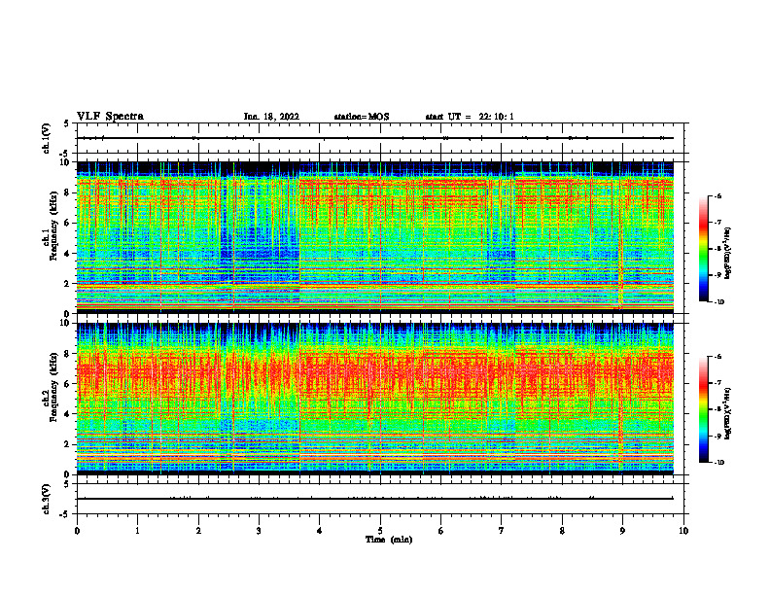Image resolution: width=770 pixels, height=595 pixels.
Task: Click the ch.3 voltage waveform trace
Action: click(x=375, y=499)
